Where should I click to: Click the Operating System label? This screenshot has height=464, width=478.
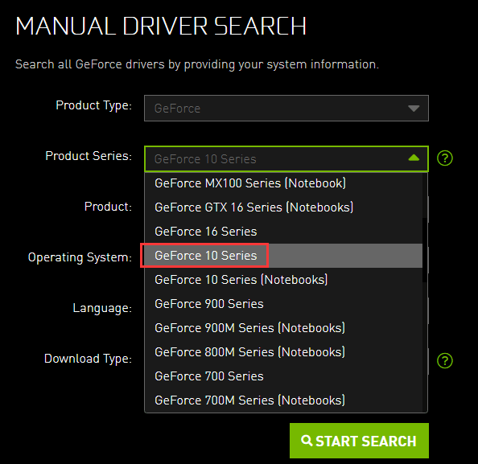[80, 257]
